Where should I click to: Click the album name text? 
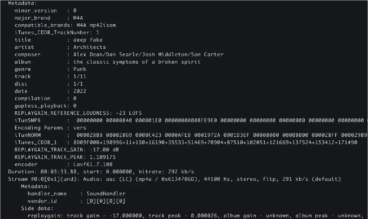pyautogui.click(x=137, y=62)
